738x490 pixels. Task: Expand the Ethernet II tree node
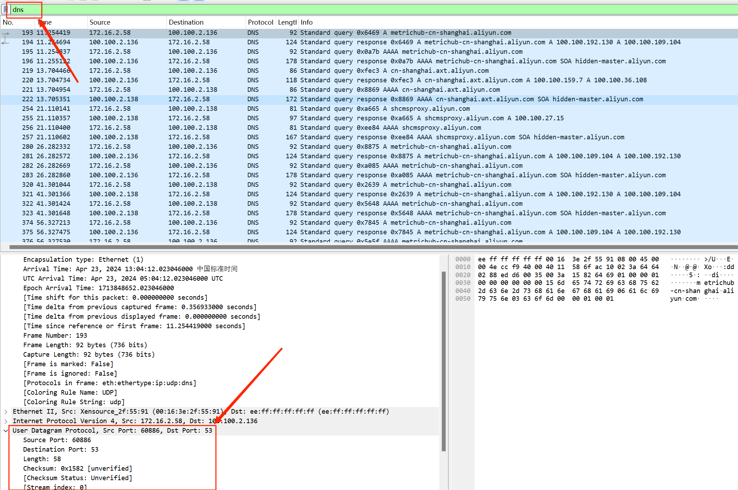click(x=6, y=412)
